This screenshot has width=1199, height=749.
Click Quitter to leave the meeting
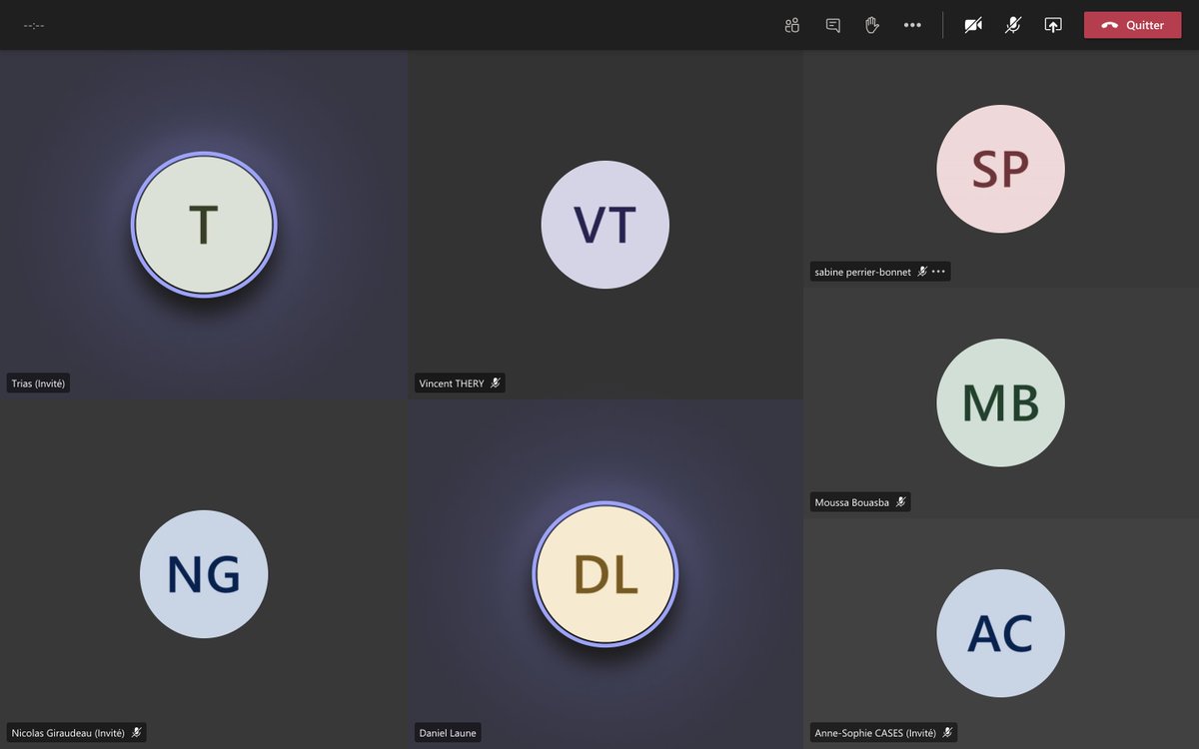[1132, 25]
